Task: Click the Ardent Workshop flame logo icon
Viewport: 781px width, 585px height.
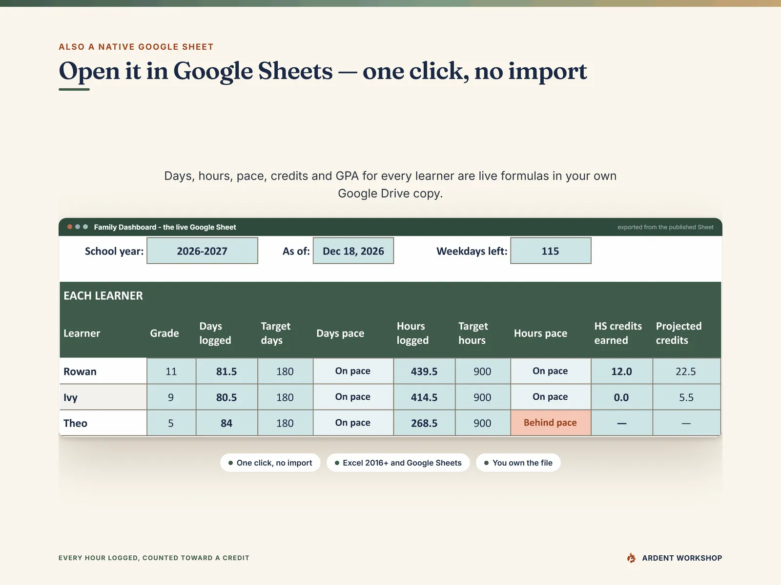Action: point(631,558)
